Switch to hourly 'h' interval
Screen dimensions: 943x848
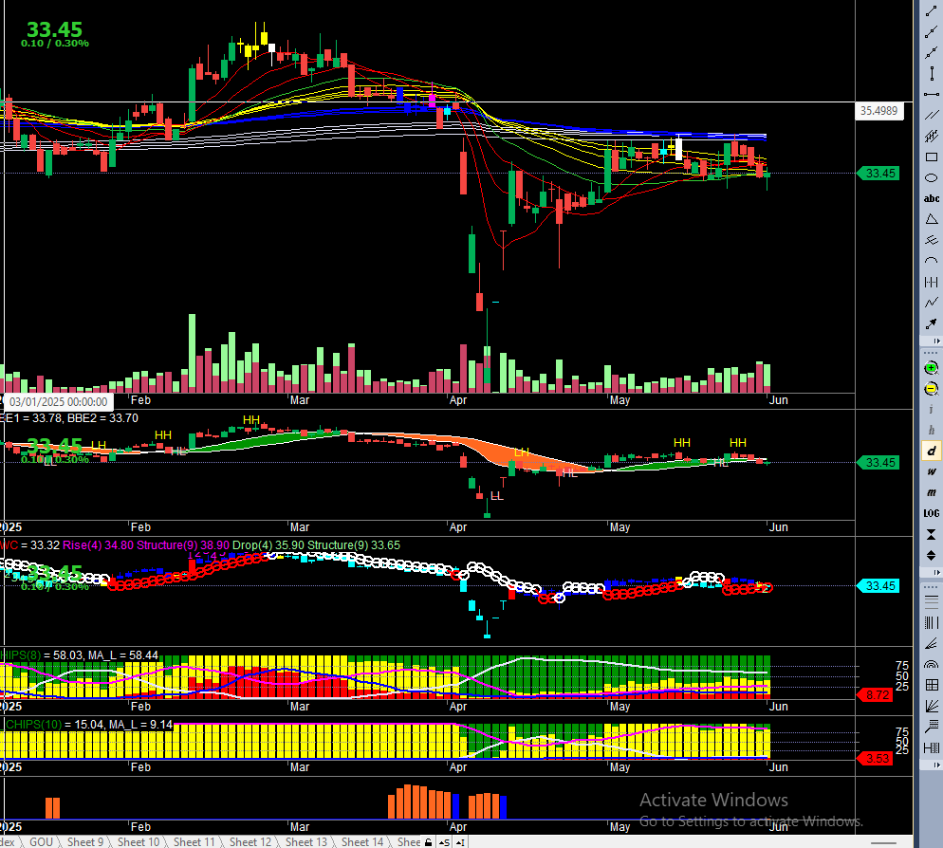coord(931,430)
